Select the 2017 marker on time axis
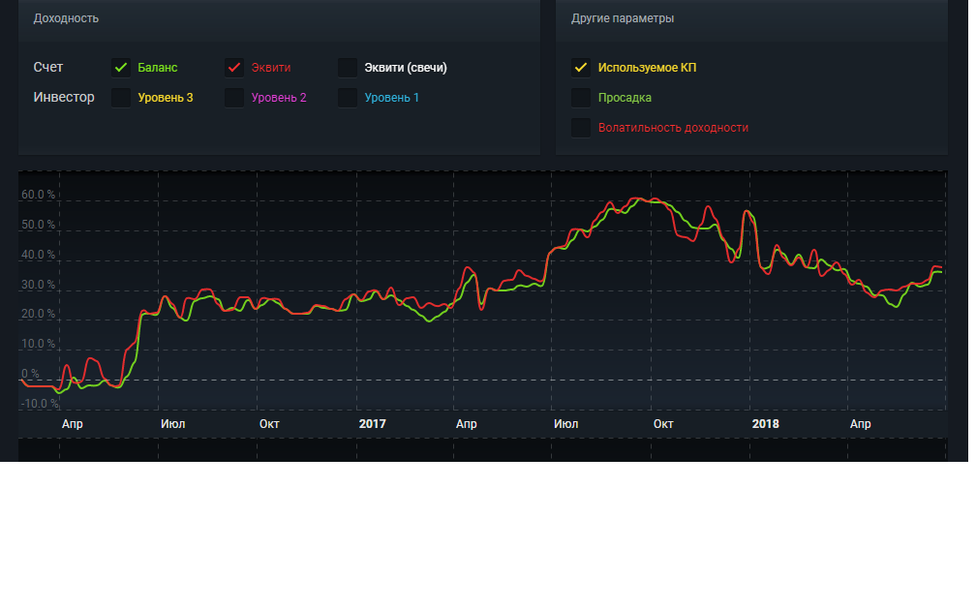 pyautogui.click(x=372, y=424)
